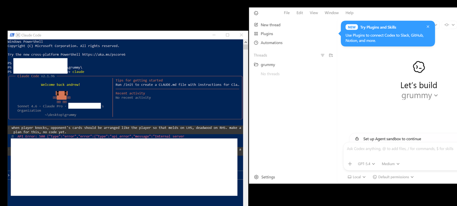Click the 'Run /init to create a CLAUDE.md' tip

[177, 85]
